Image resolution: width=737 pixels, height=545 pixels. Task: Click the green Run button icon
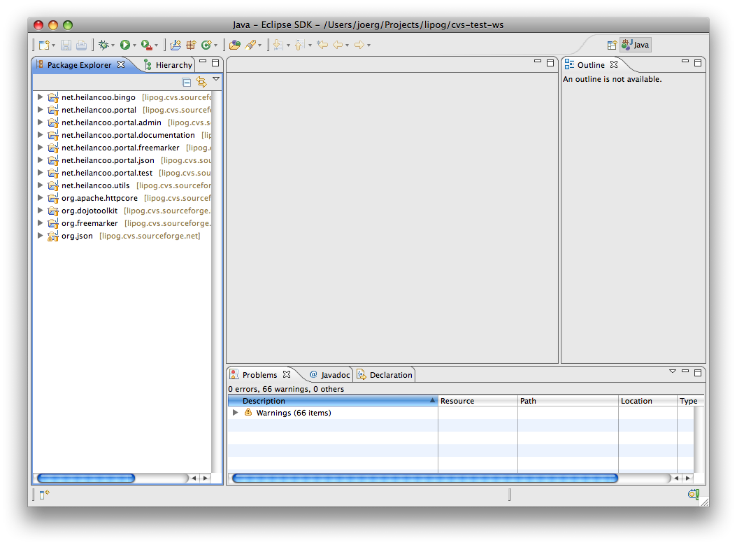point(124,45)
